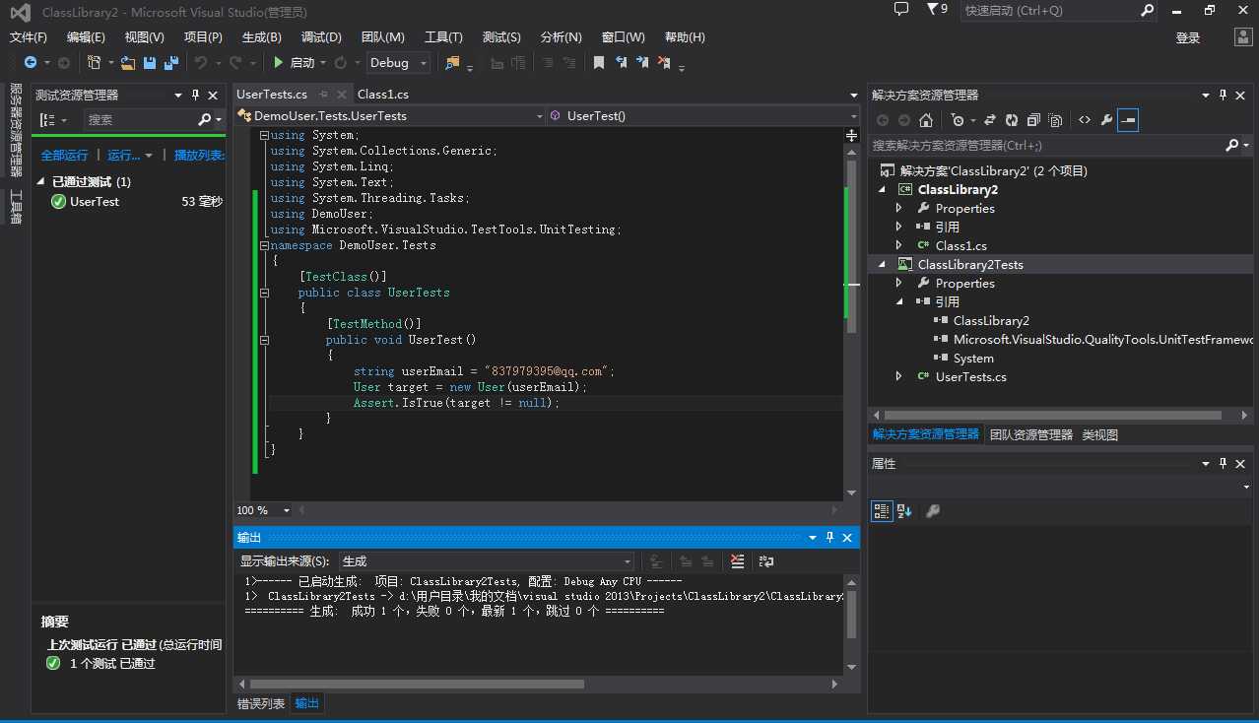Open the property pages wrench in Properties panel
1259x723 pixels.
[x=932, y=511]
